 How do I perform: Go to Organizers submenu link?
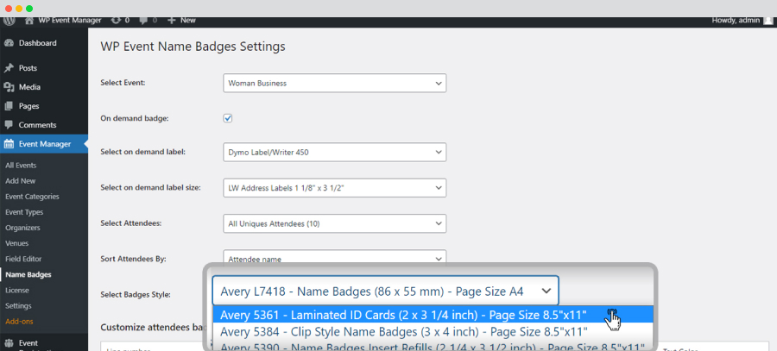coord(22,228)
